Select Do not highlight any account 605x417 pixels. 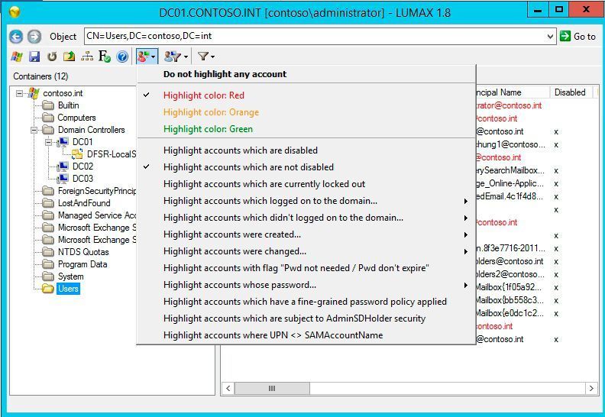coord(306,74)
